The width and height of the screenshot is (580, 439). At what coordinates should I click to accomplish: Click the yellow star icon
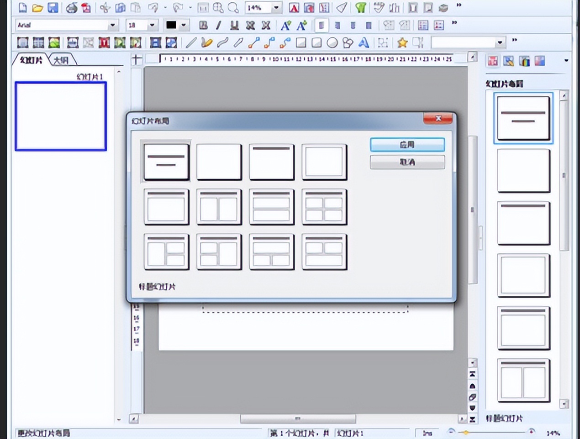[402, 43]
